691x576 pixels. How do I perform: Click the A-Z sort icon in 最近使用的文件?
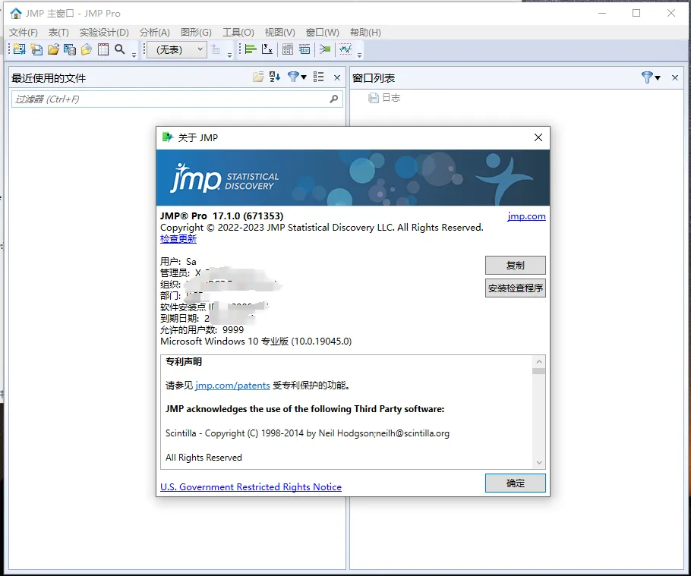point(275,77)
